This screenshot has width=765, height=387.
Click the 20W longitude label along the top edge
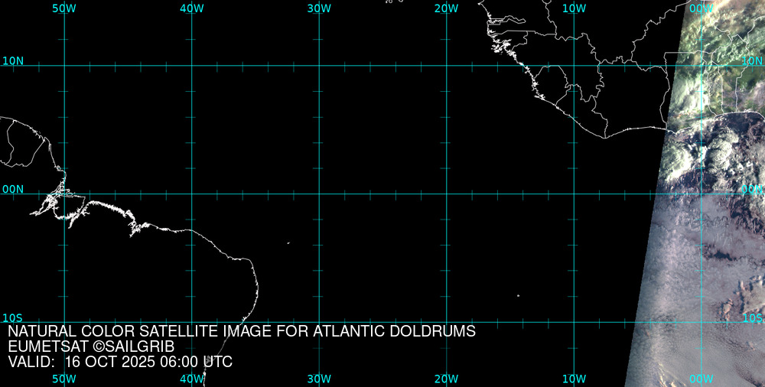446,8
